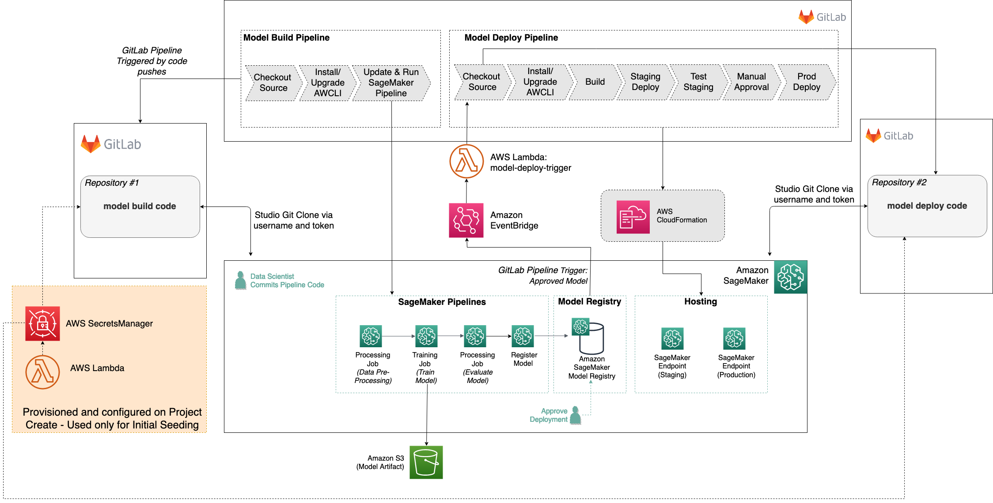This screenshot has width=993, height=503.
Task: Select the Update & Run SageMaker Pipeline step
Action: pos(391,83)
